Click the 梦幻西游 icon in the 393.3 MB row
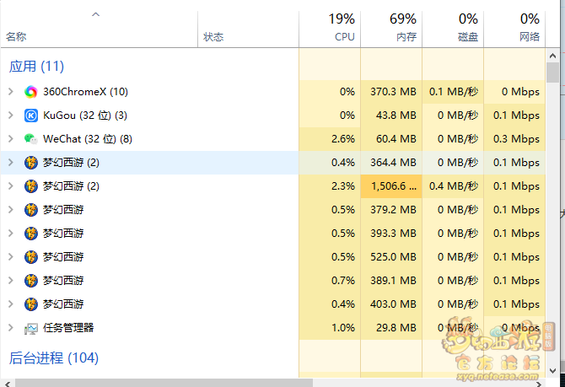Viewport: 565px width, 387px height. pyautogui.click(x=31, y=234)
